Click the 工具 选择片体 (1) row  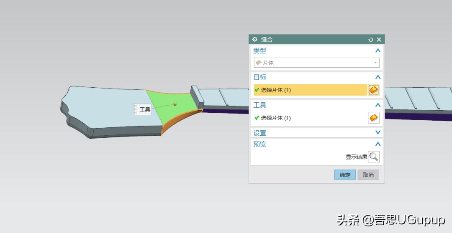click(310, 118)
